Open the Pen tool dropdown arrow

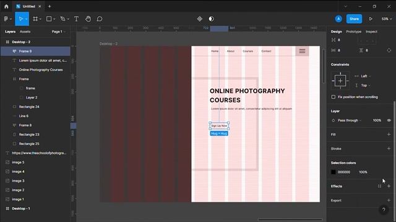click(x=68, y=19)
